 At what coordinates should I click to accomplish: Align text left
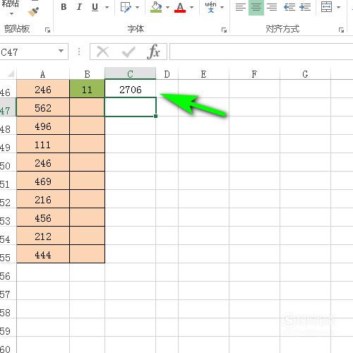[241, 7]
